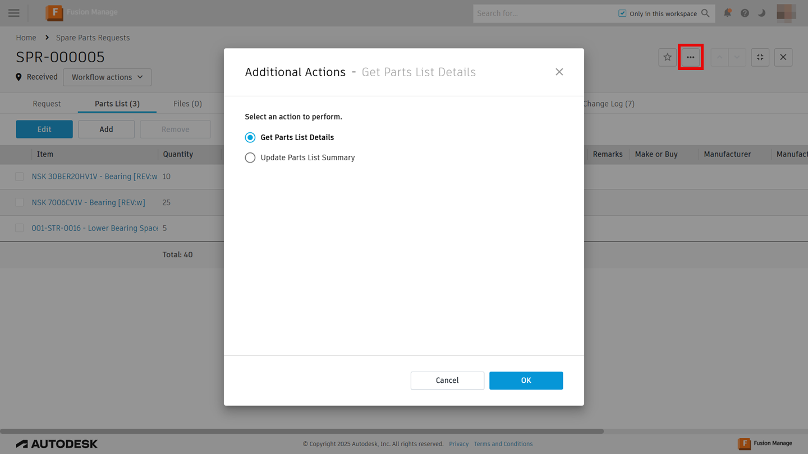Screen dimensions: 808x454
Task: Open the help question mark icon
Action: (745, 13)
